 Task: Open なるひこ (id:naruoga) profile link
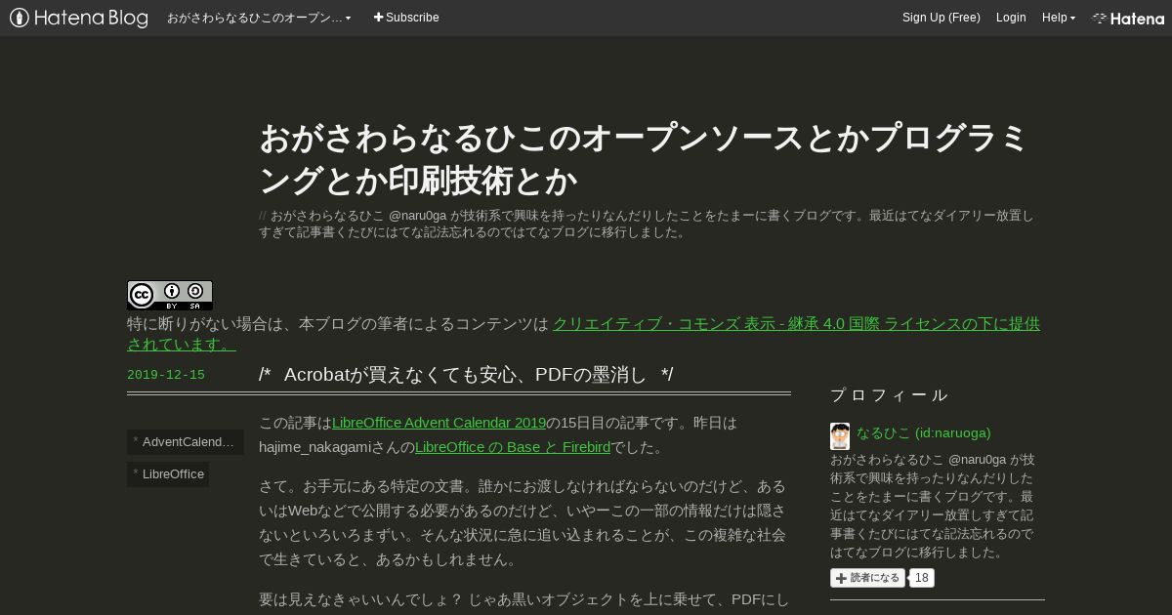point(924,432)
